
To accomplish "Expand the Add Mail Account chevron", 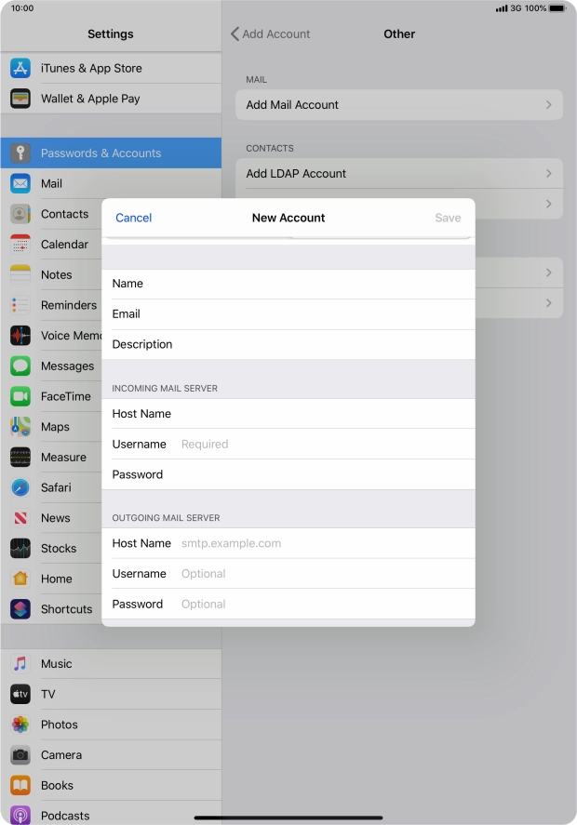I will [548, 105].
